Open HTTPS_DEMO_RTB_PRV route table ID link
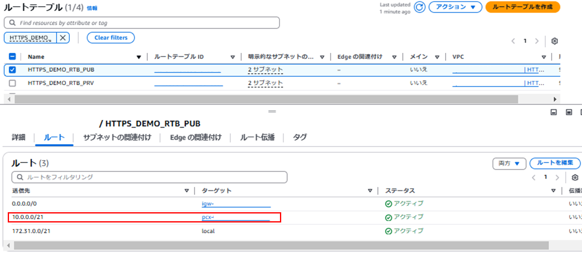Viewport: 582px width, 256px height. pos(188,83)
